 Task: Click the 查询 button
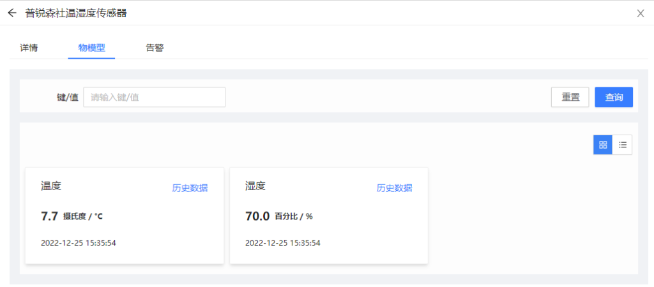tap(614, 97)
